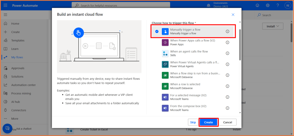Open the Settings gear in header
The image size is (294, 136).
click(268, 5)
